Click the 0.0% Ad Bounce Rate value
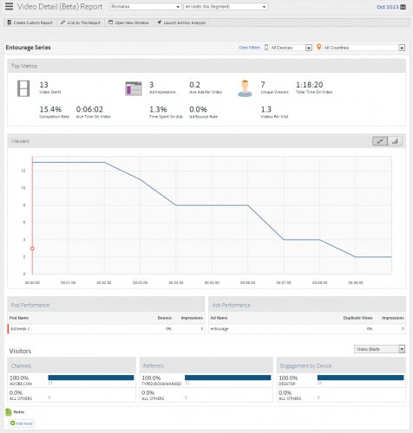 click(198, 109)
